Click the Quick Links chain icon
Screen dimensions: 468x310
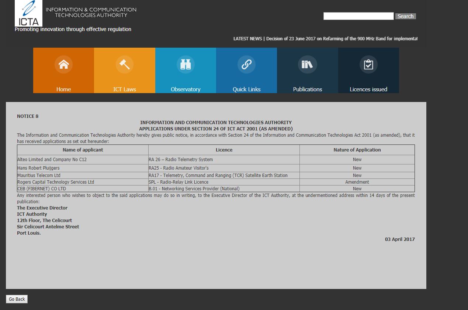[246, 65]
